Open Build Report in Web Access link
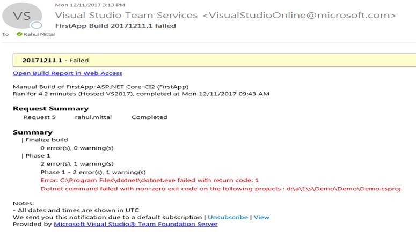This screenshot has width=416, height=246. 68,73
